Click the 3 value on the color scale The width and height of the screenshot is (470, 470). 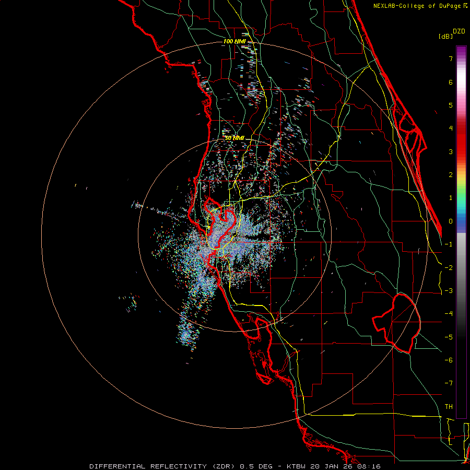(x=450, y=151)
